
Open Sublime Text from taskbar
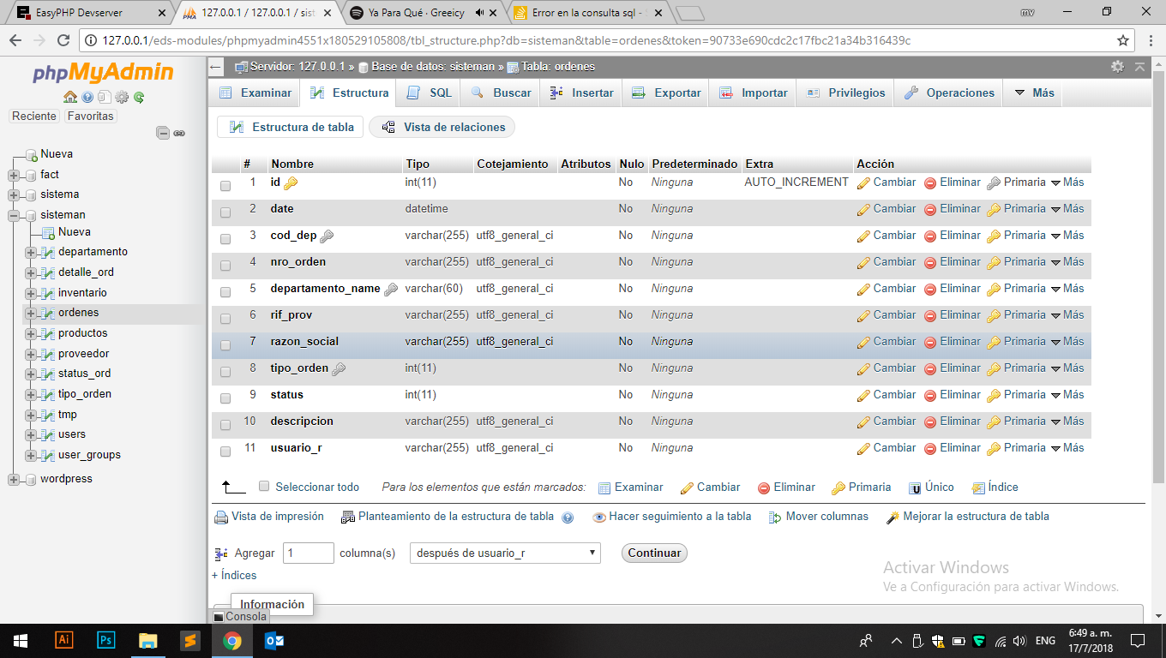pos(190,640)
